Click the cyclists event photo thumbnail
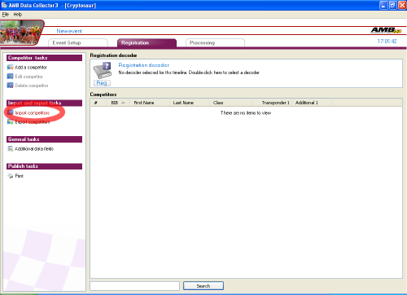The height and width of the screenshot is (295, 407). (x=22, y=33)
